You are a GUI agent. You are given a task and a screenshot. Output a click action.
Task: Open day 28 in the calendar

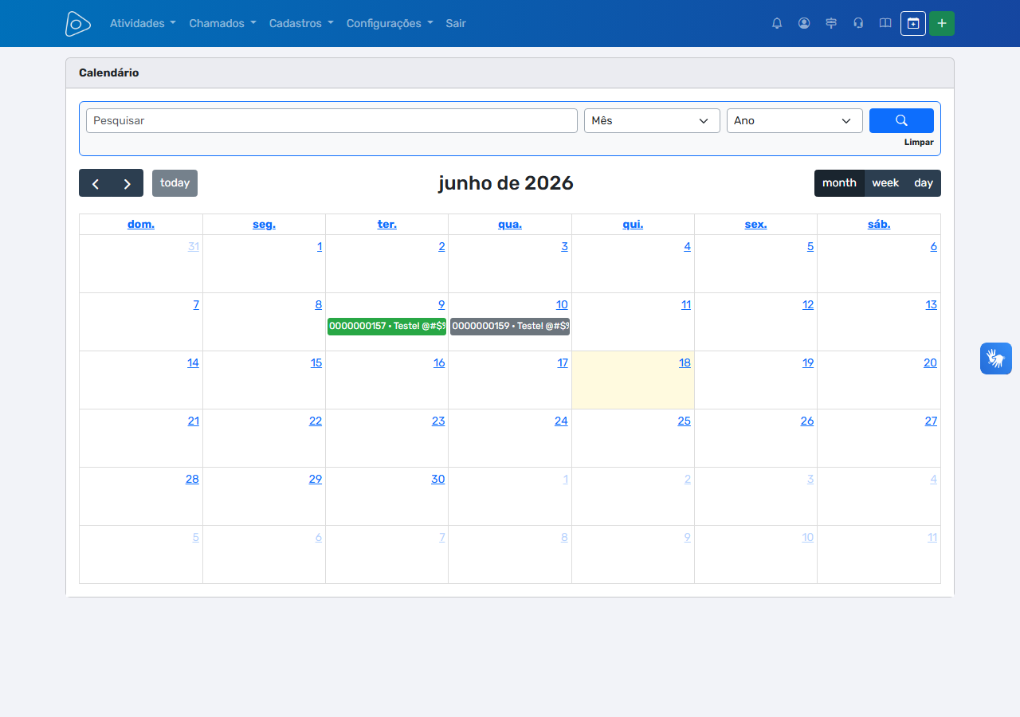(x=192, y=480)
